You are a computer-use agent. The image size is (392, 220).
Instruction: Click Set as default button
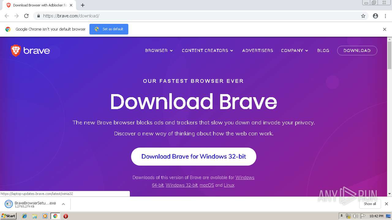(x=109, y=29)
